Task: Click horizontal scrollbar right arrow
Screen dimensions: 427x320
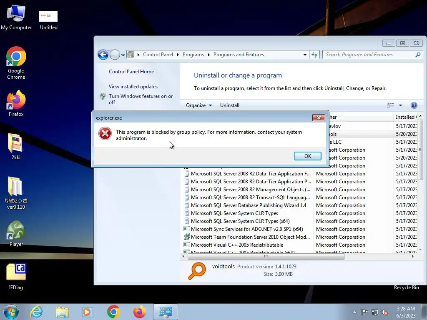Action: [413, 256]
